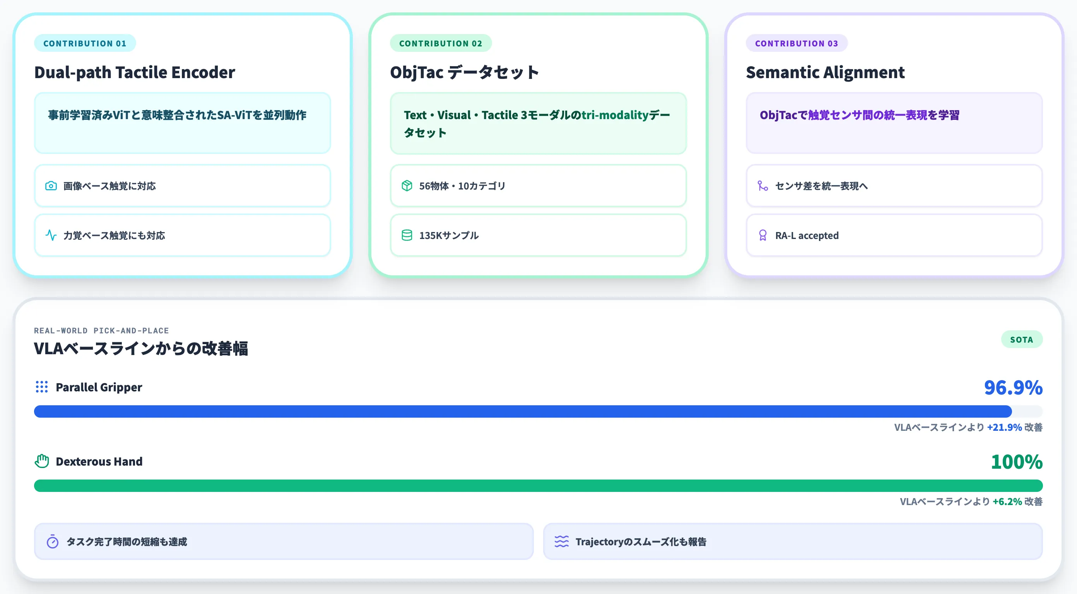Click the database icon beside 135Kサンプル
1077x594 pixels.
tap(407, 235)
